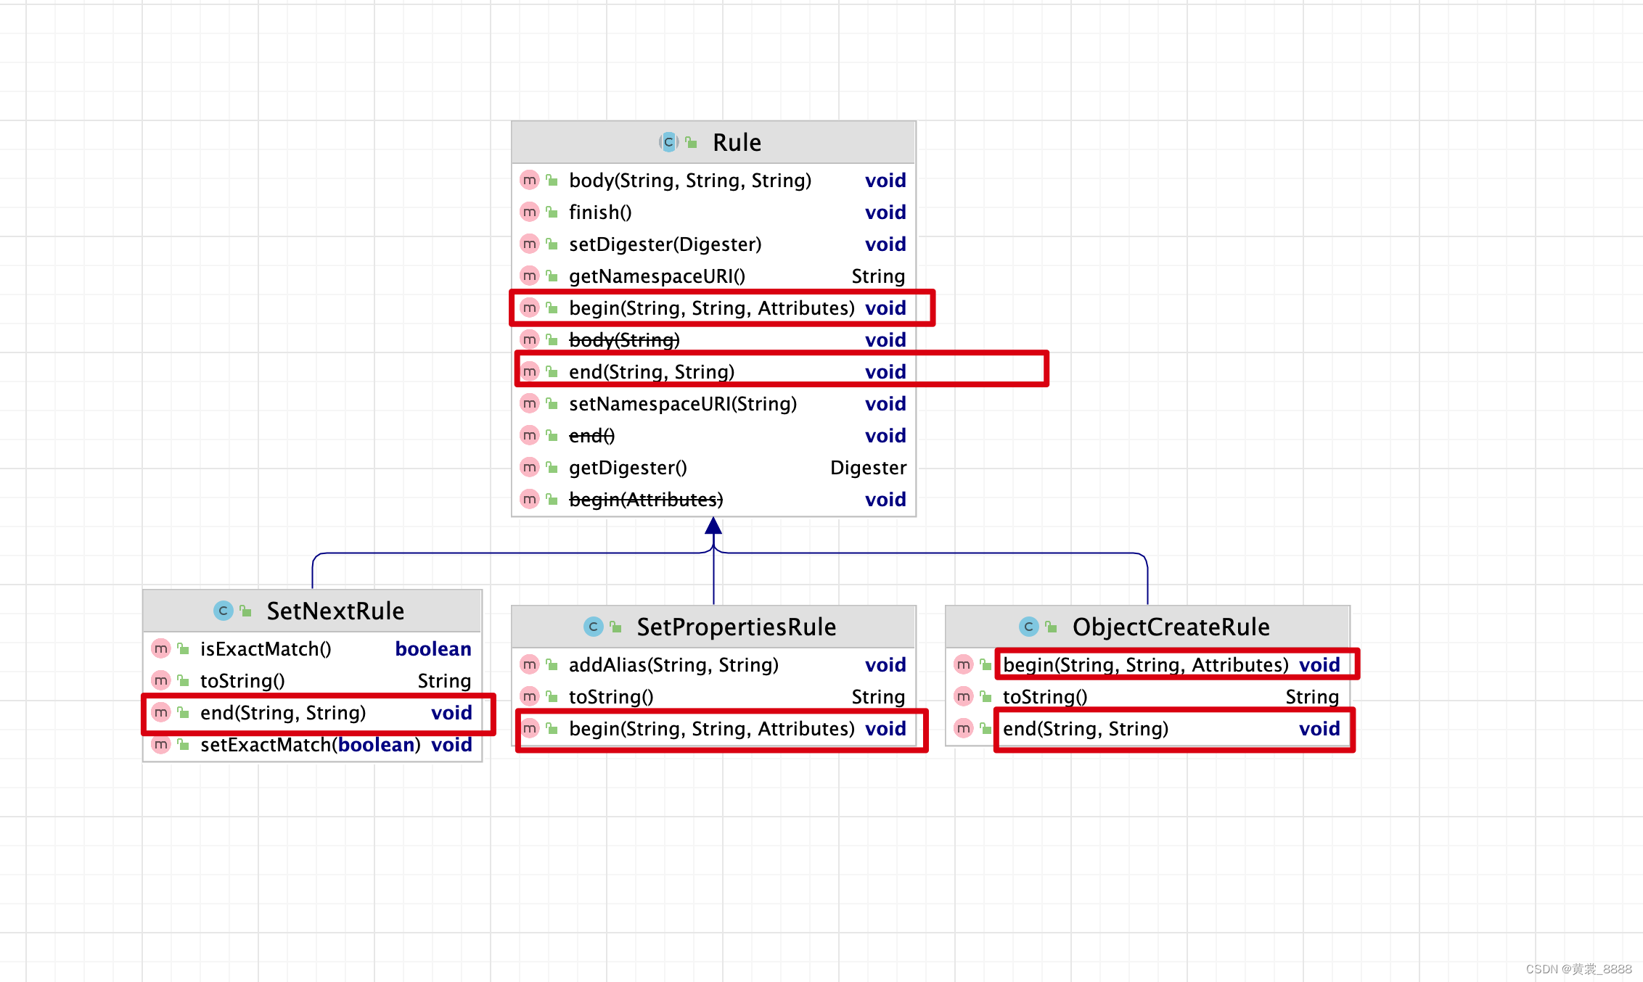Click the method icon next to deprecated end()
Screen dimensions: 1643x982
[530, 435]
